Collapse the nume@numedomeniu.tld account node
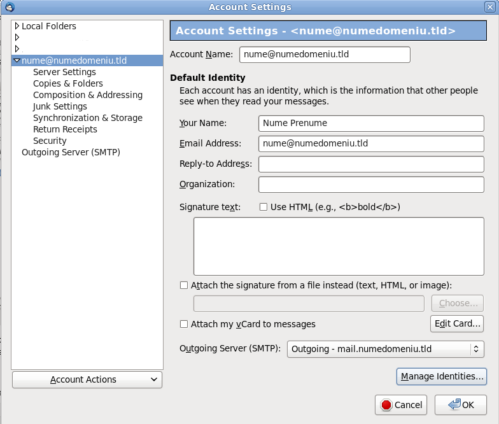The width and height of the screenshot is (499, 424). (17, 60)
